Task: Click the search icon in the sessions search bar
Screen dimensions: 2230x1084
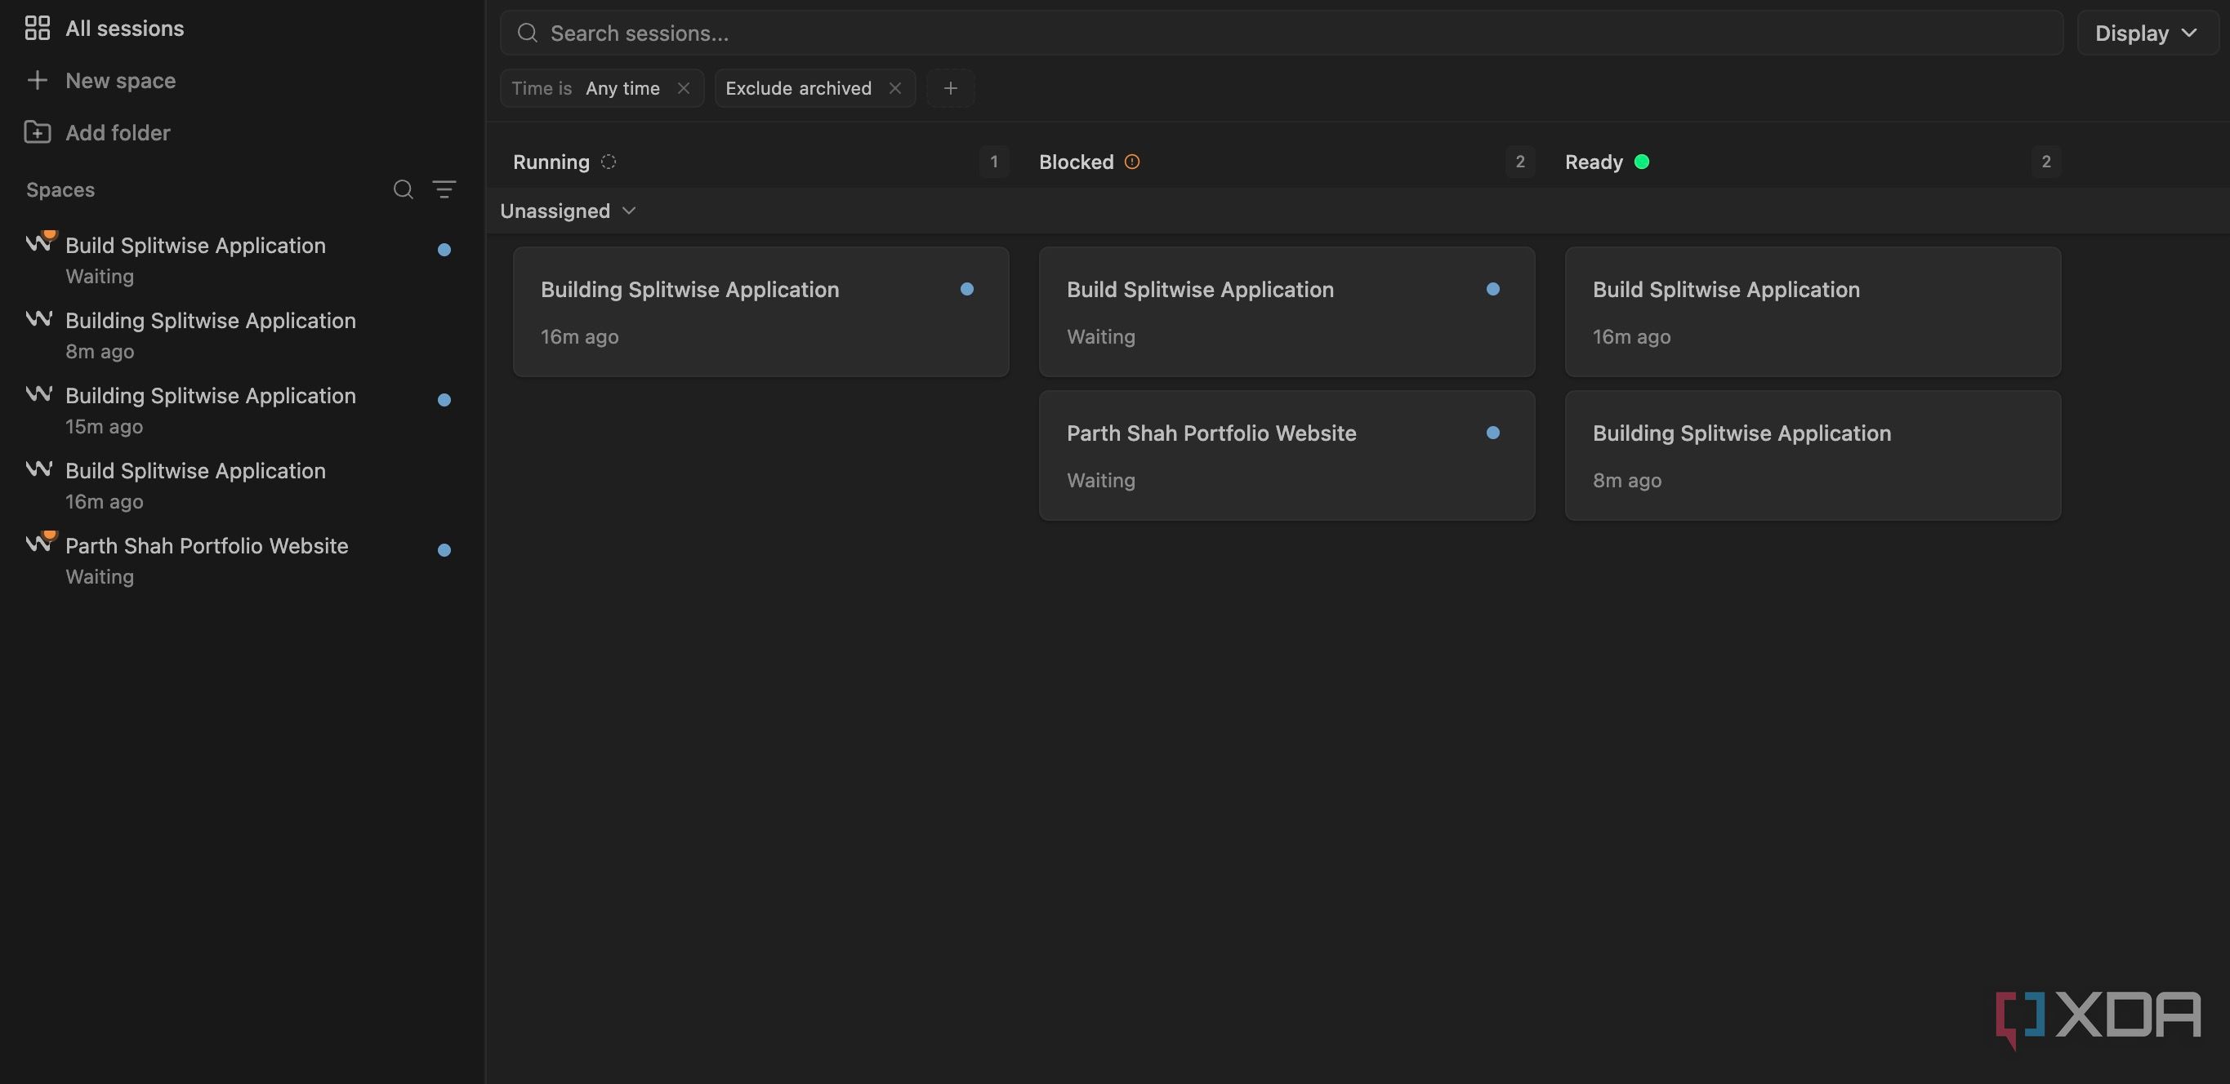Action: [x=527, y=33]
